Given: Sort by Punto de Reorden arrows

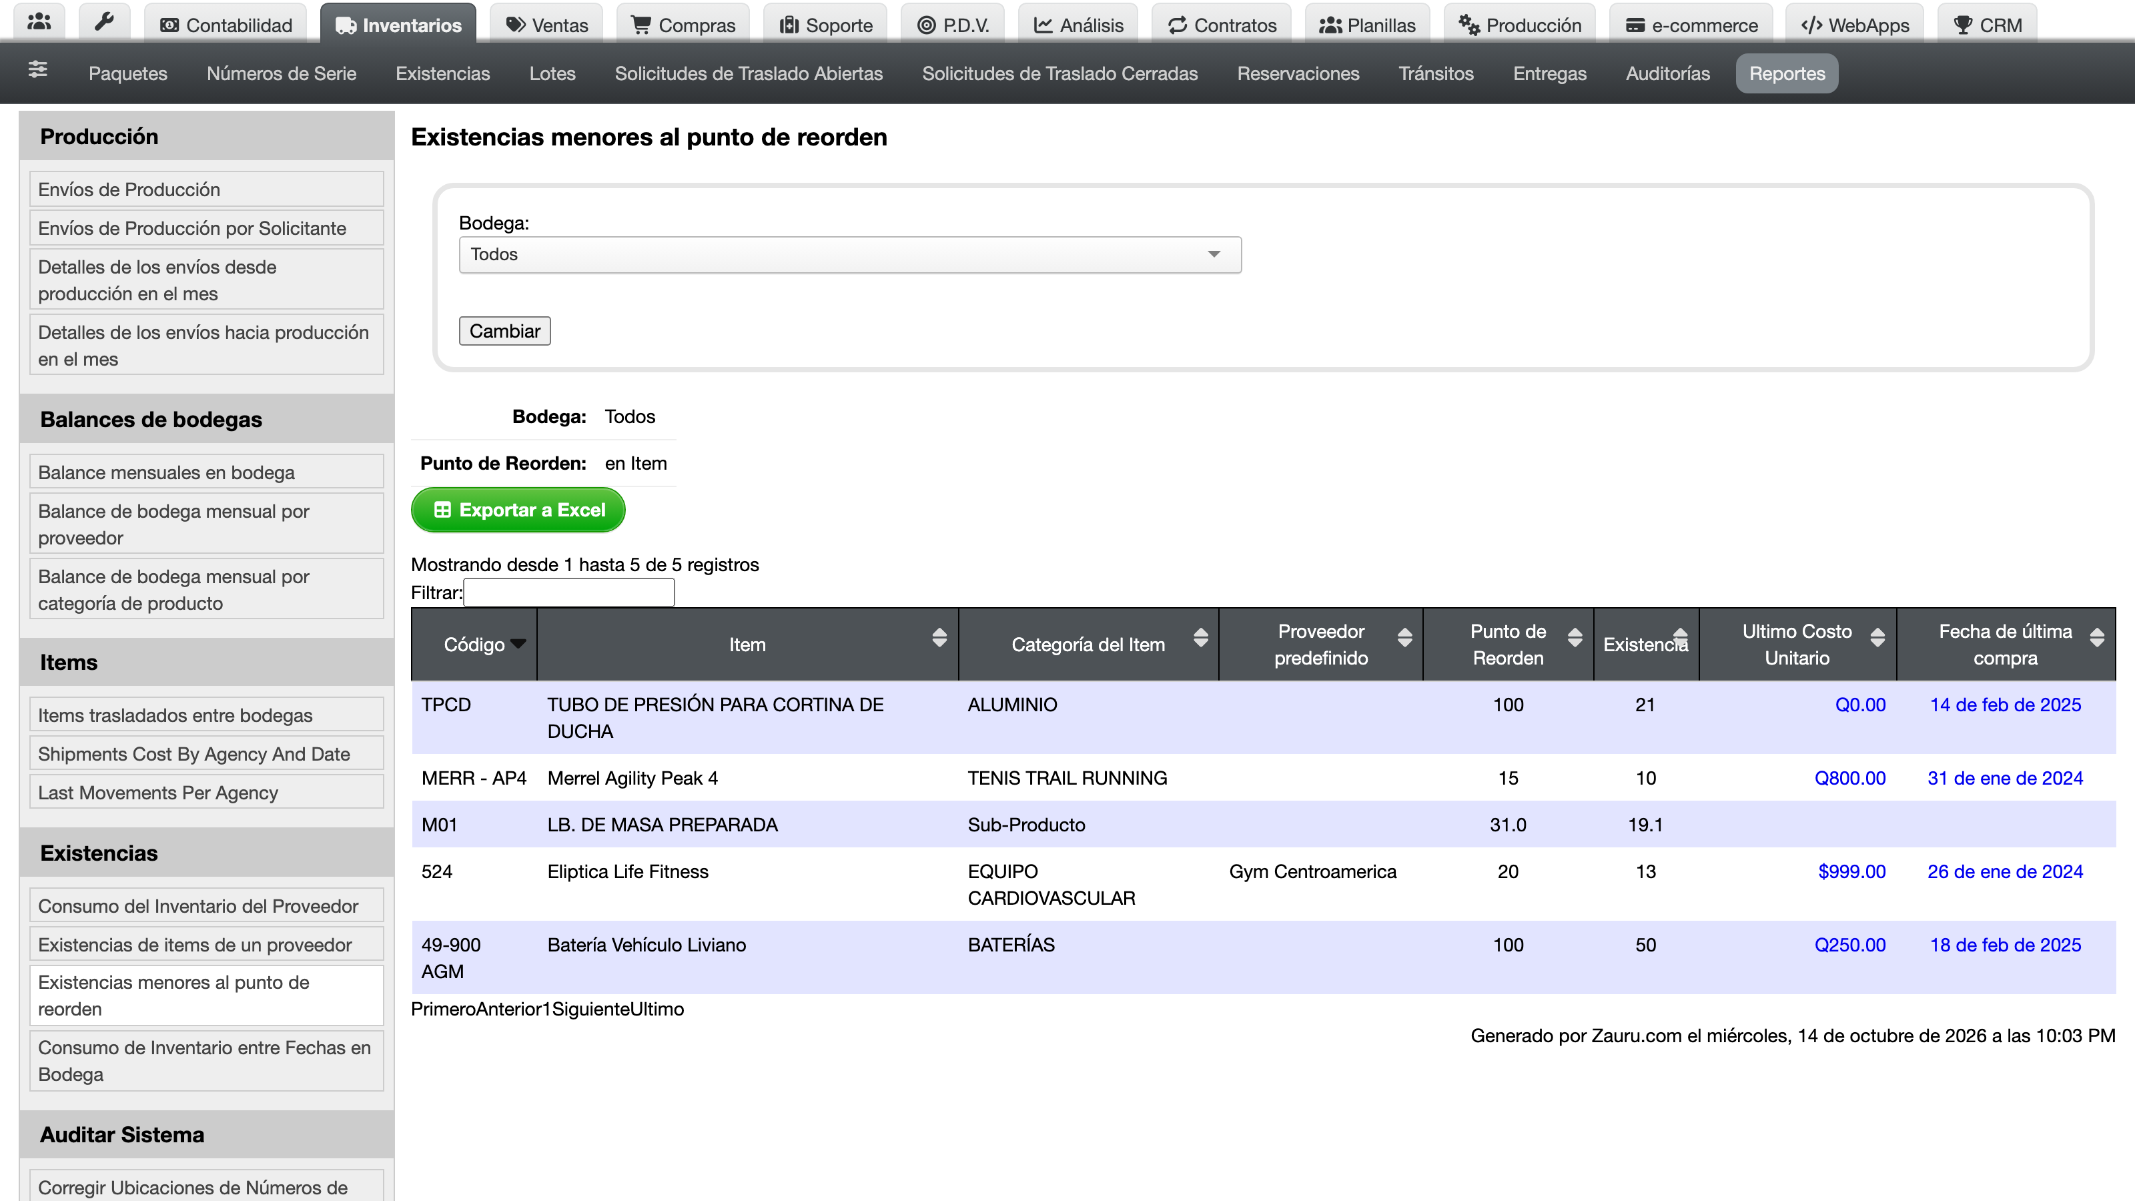Looking at the screenshot, I should [x=1575, y=637].
